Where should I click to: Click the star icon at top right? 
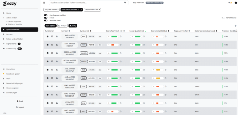236,2
